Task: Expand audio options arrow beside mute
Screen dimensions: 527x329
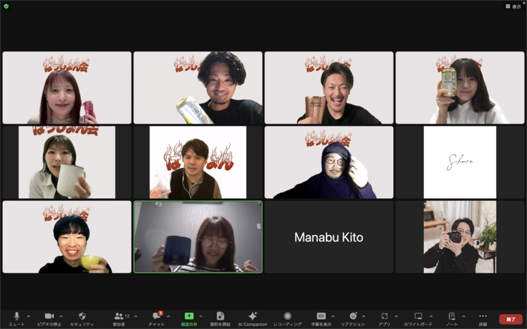Action: pyautogui.click(x=29, y=316)
